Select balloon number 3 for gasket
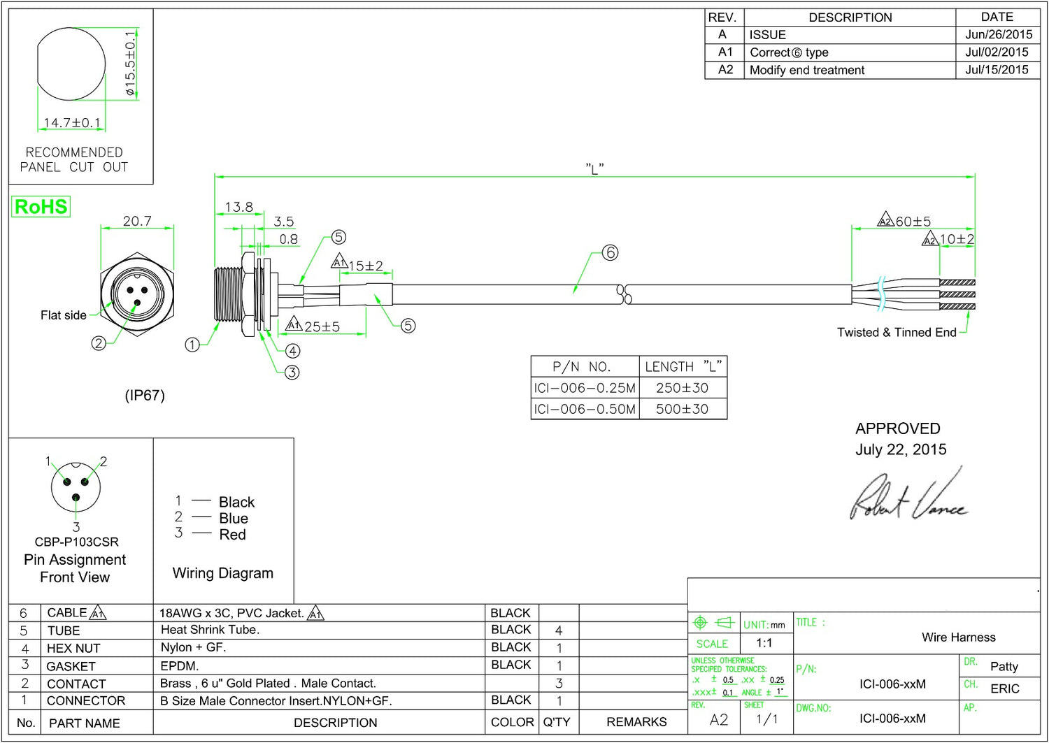The width and height of the screenshot is (1049, 743). [292, 373]
